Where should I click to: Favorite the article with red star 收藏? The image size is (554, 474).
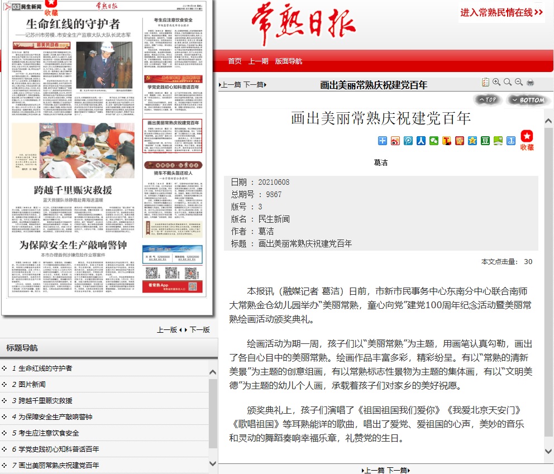point(527,140)
